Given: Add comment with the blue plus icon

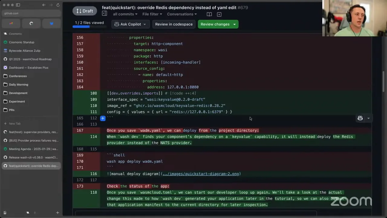Looking at the screenshot, I should (103, 118).
